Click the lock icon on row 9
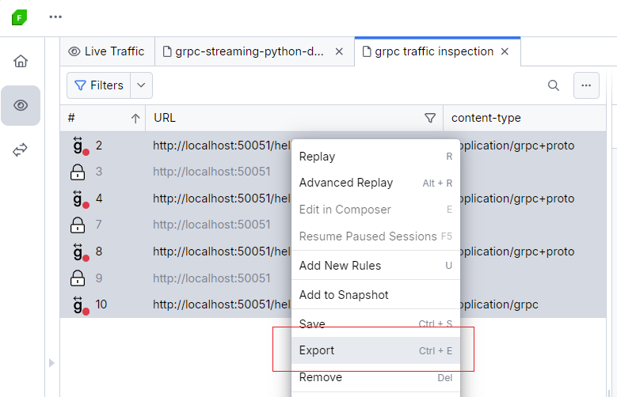The height and width of the screenshot is (397, 617). pyautogui.click(x=78, y=278)
